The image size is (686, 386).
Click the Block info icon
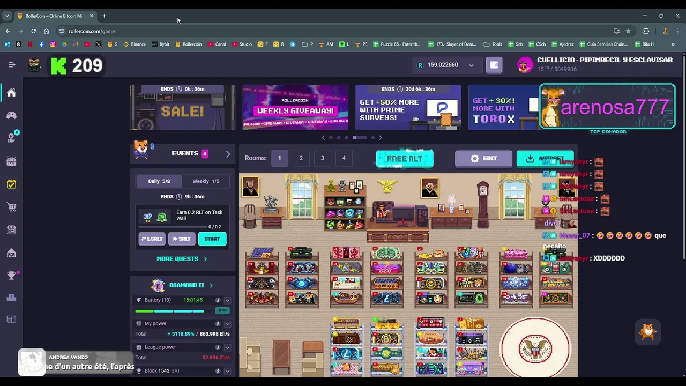[218, 371]
